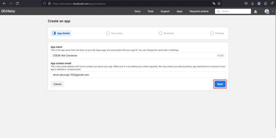Select the Finalize step circle
This screenshot has height=138, width=276.
[212, 33]
